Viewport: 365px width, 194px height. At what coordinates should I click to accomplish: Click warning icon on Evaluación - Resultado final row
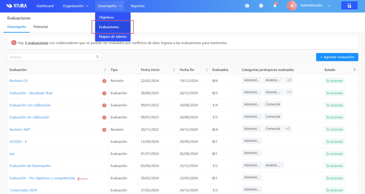tap(104, 93)
